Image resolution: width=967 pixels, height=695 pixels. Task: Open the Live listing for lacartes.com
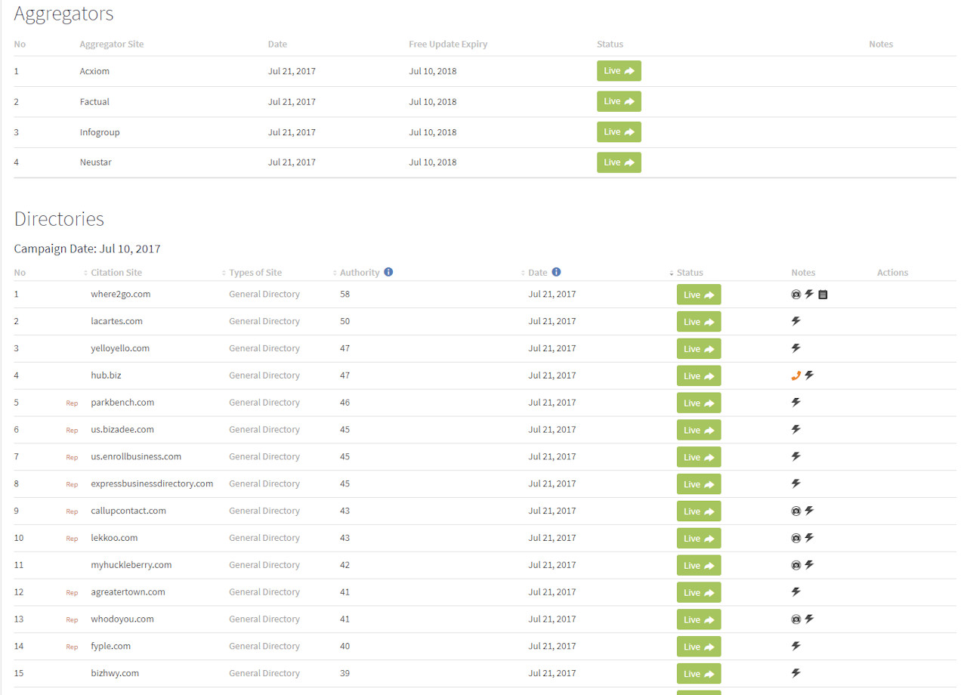coord(699,322)
